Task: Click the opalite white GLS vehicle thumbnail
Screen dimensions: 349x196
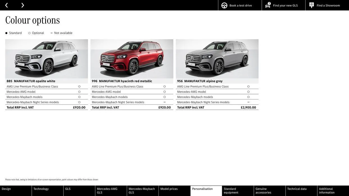Action: [x=47, y=59]
